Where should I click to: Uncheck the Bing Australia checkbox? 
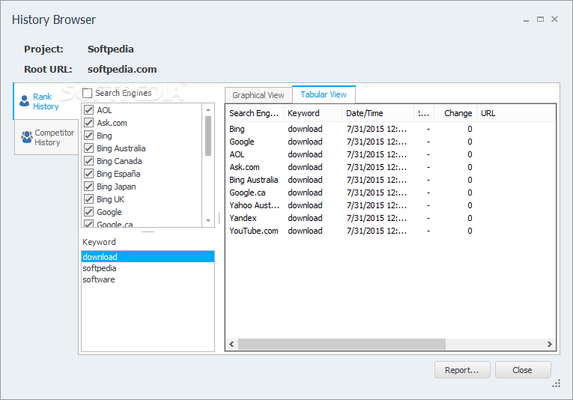coord(89,148)
